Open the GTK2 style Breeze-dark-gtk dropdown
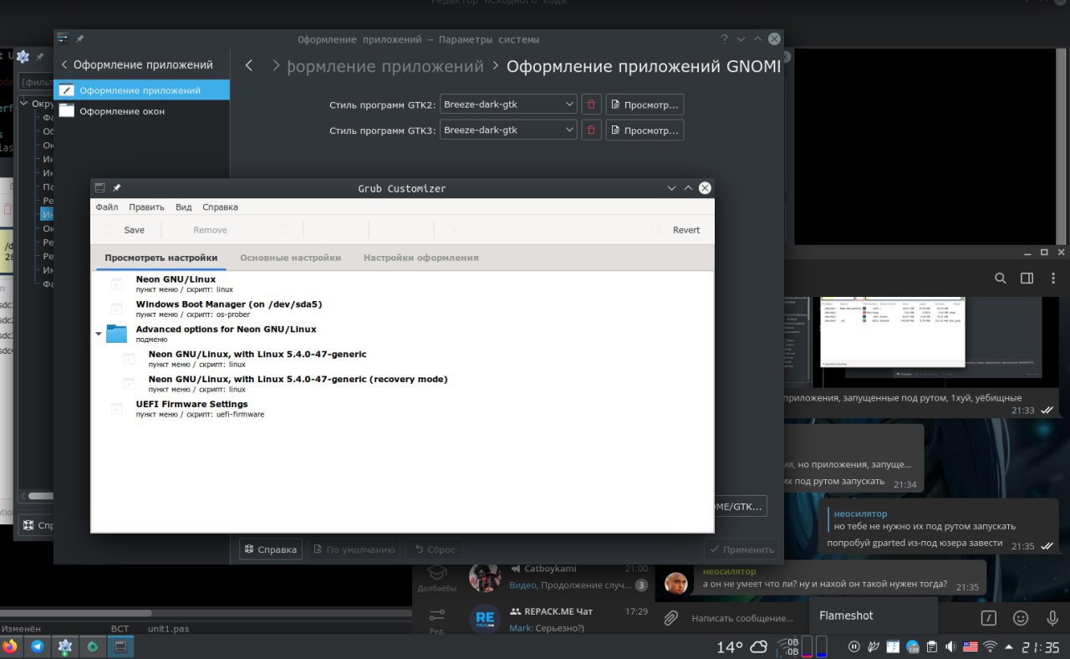1070x659 pixels. click(x=508, y=105)
